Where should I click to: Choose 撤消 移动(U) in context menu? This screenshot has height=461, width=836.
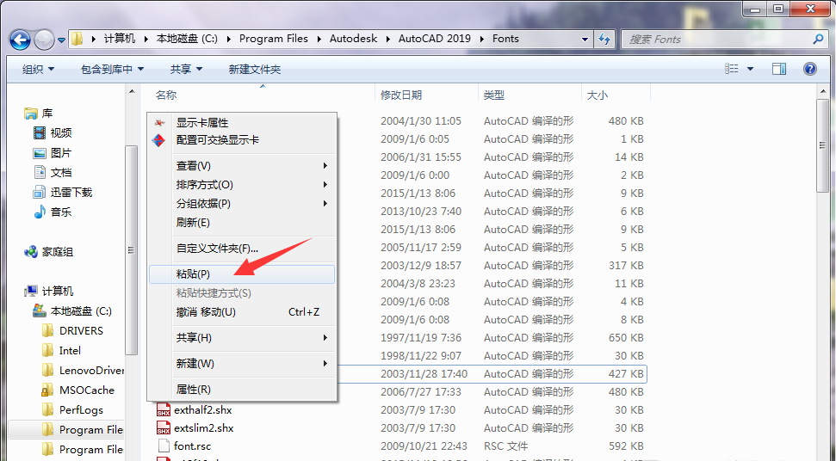[x=242, y=312]
